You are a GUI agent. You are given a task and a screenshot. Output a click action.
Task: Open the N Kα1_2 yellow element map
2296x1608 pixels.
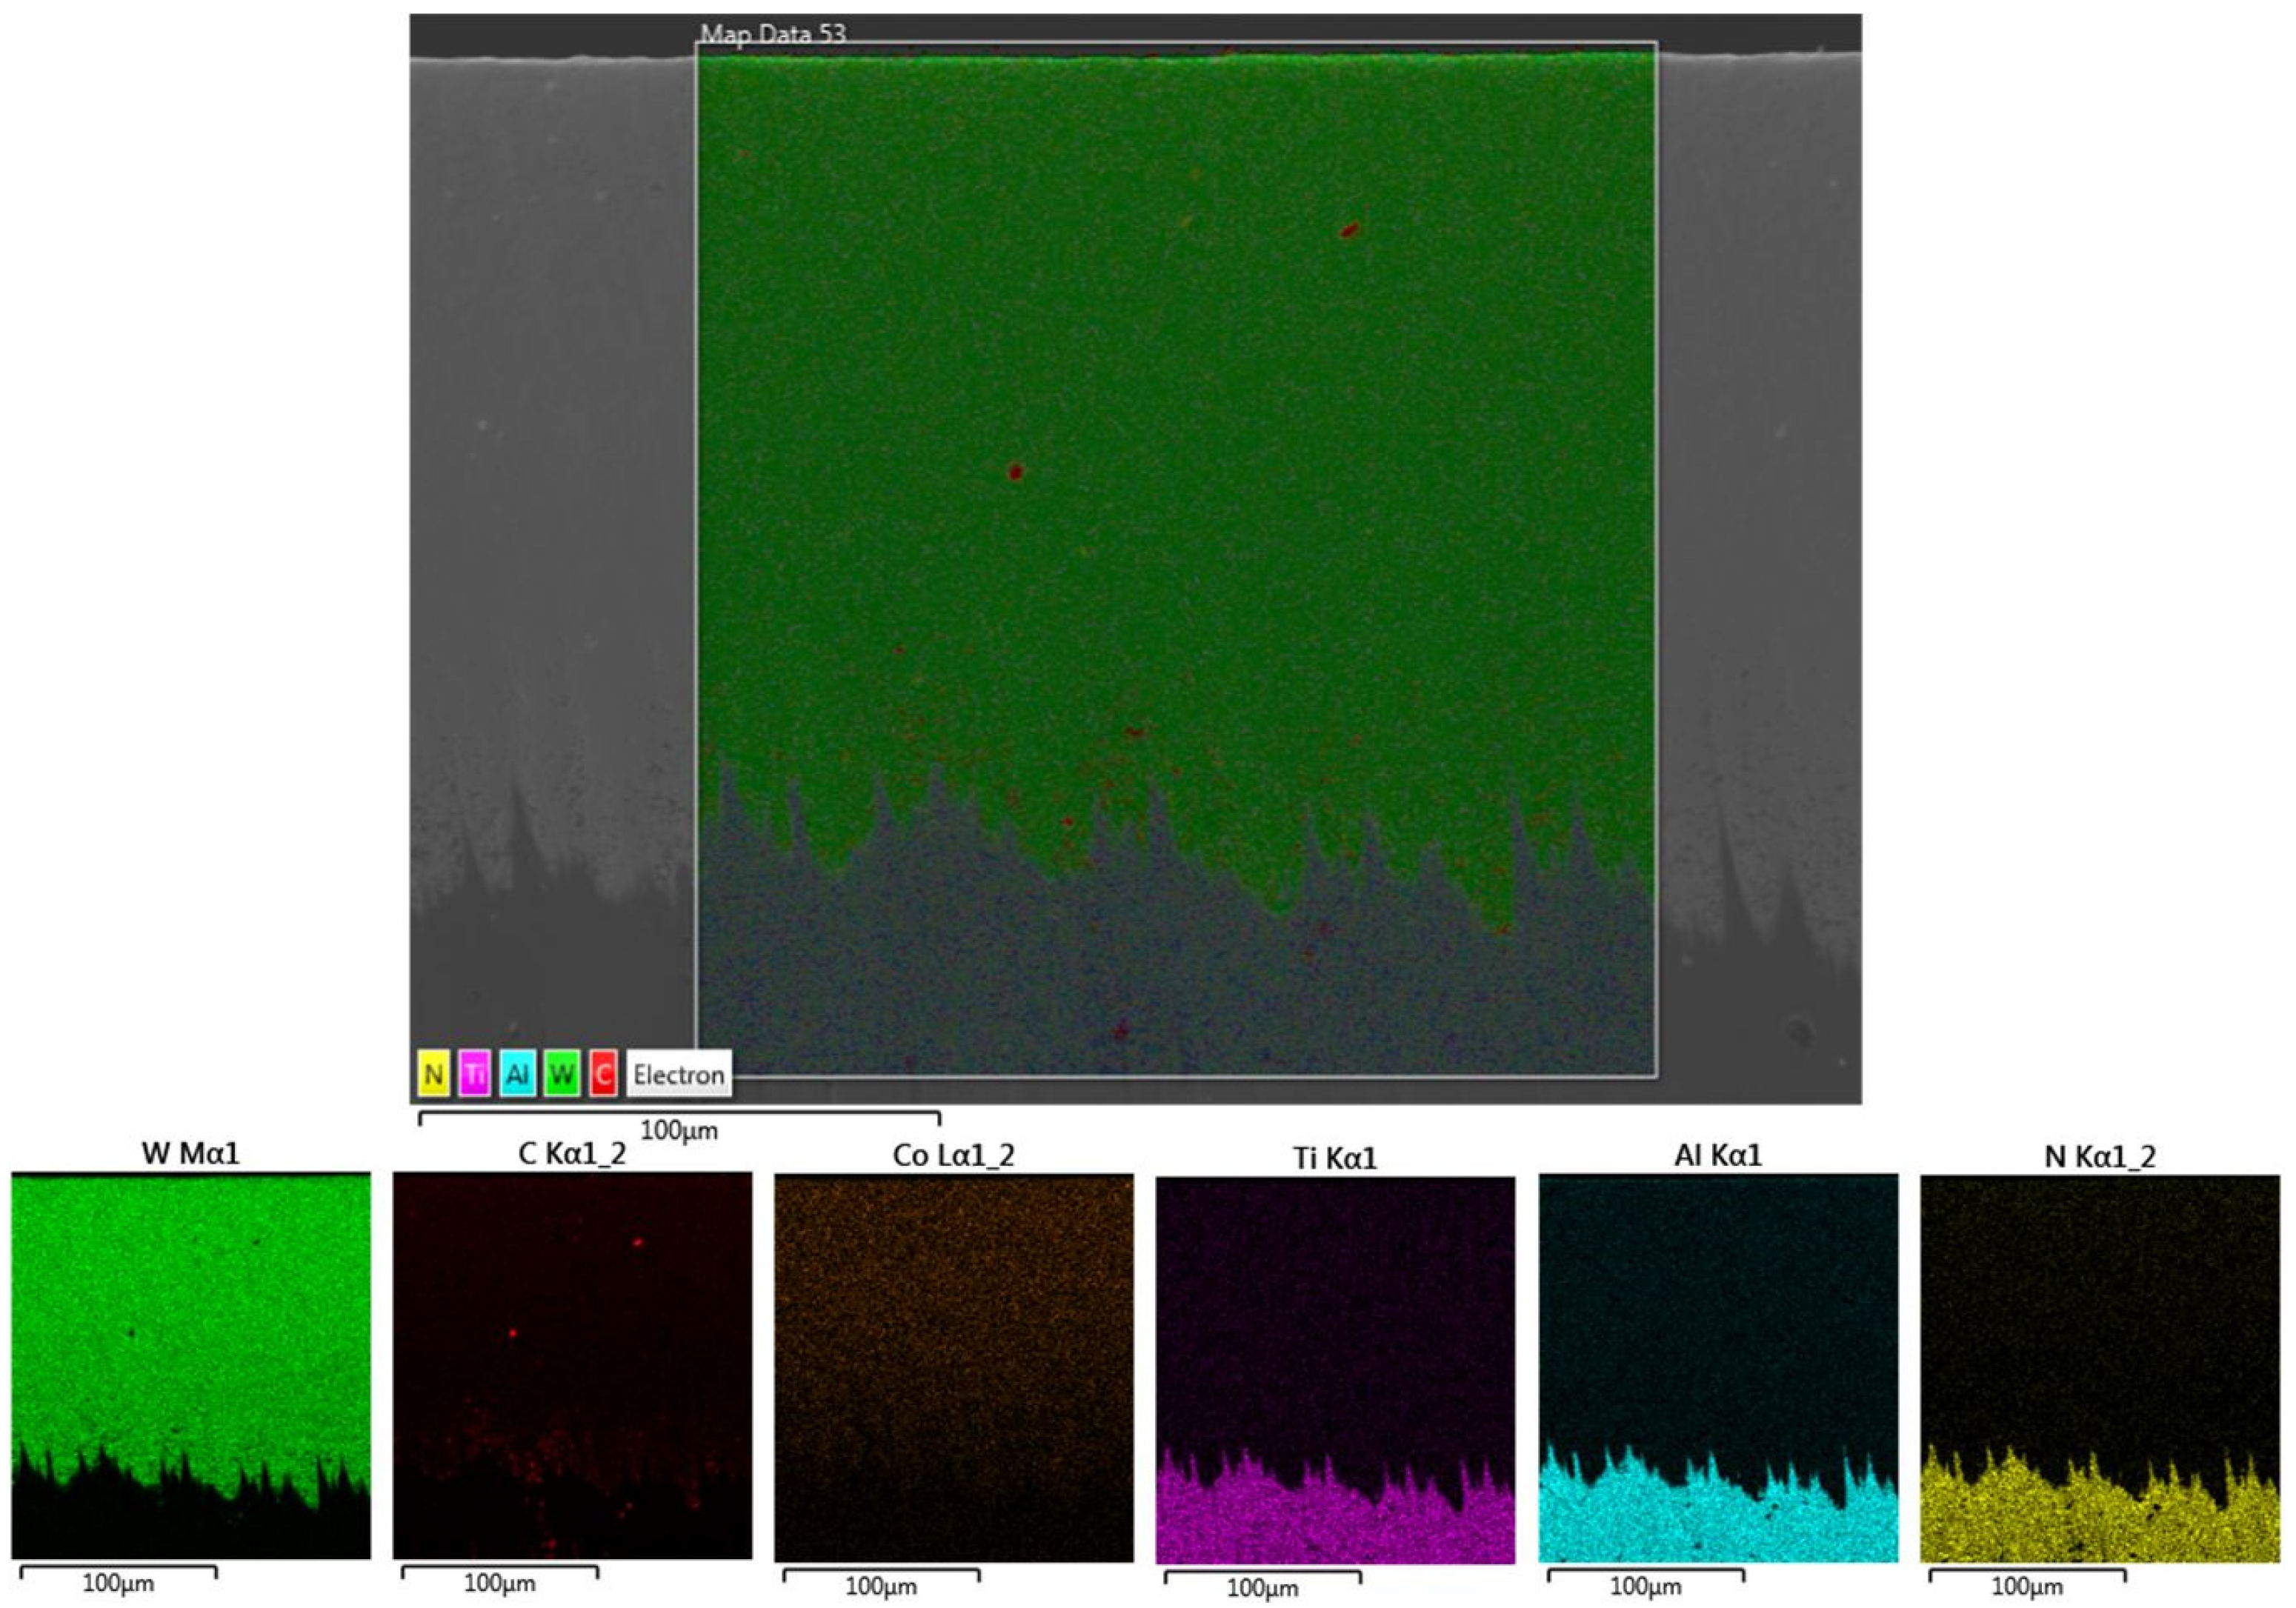click(x=2100, y=1368)
